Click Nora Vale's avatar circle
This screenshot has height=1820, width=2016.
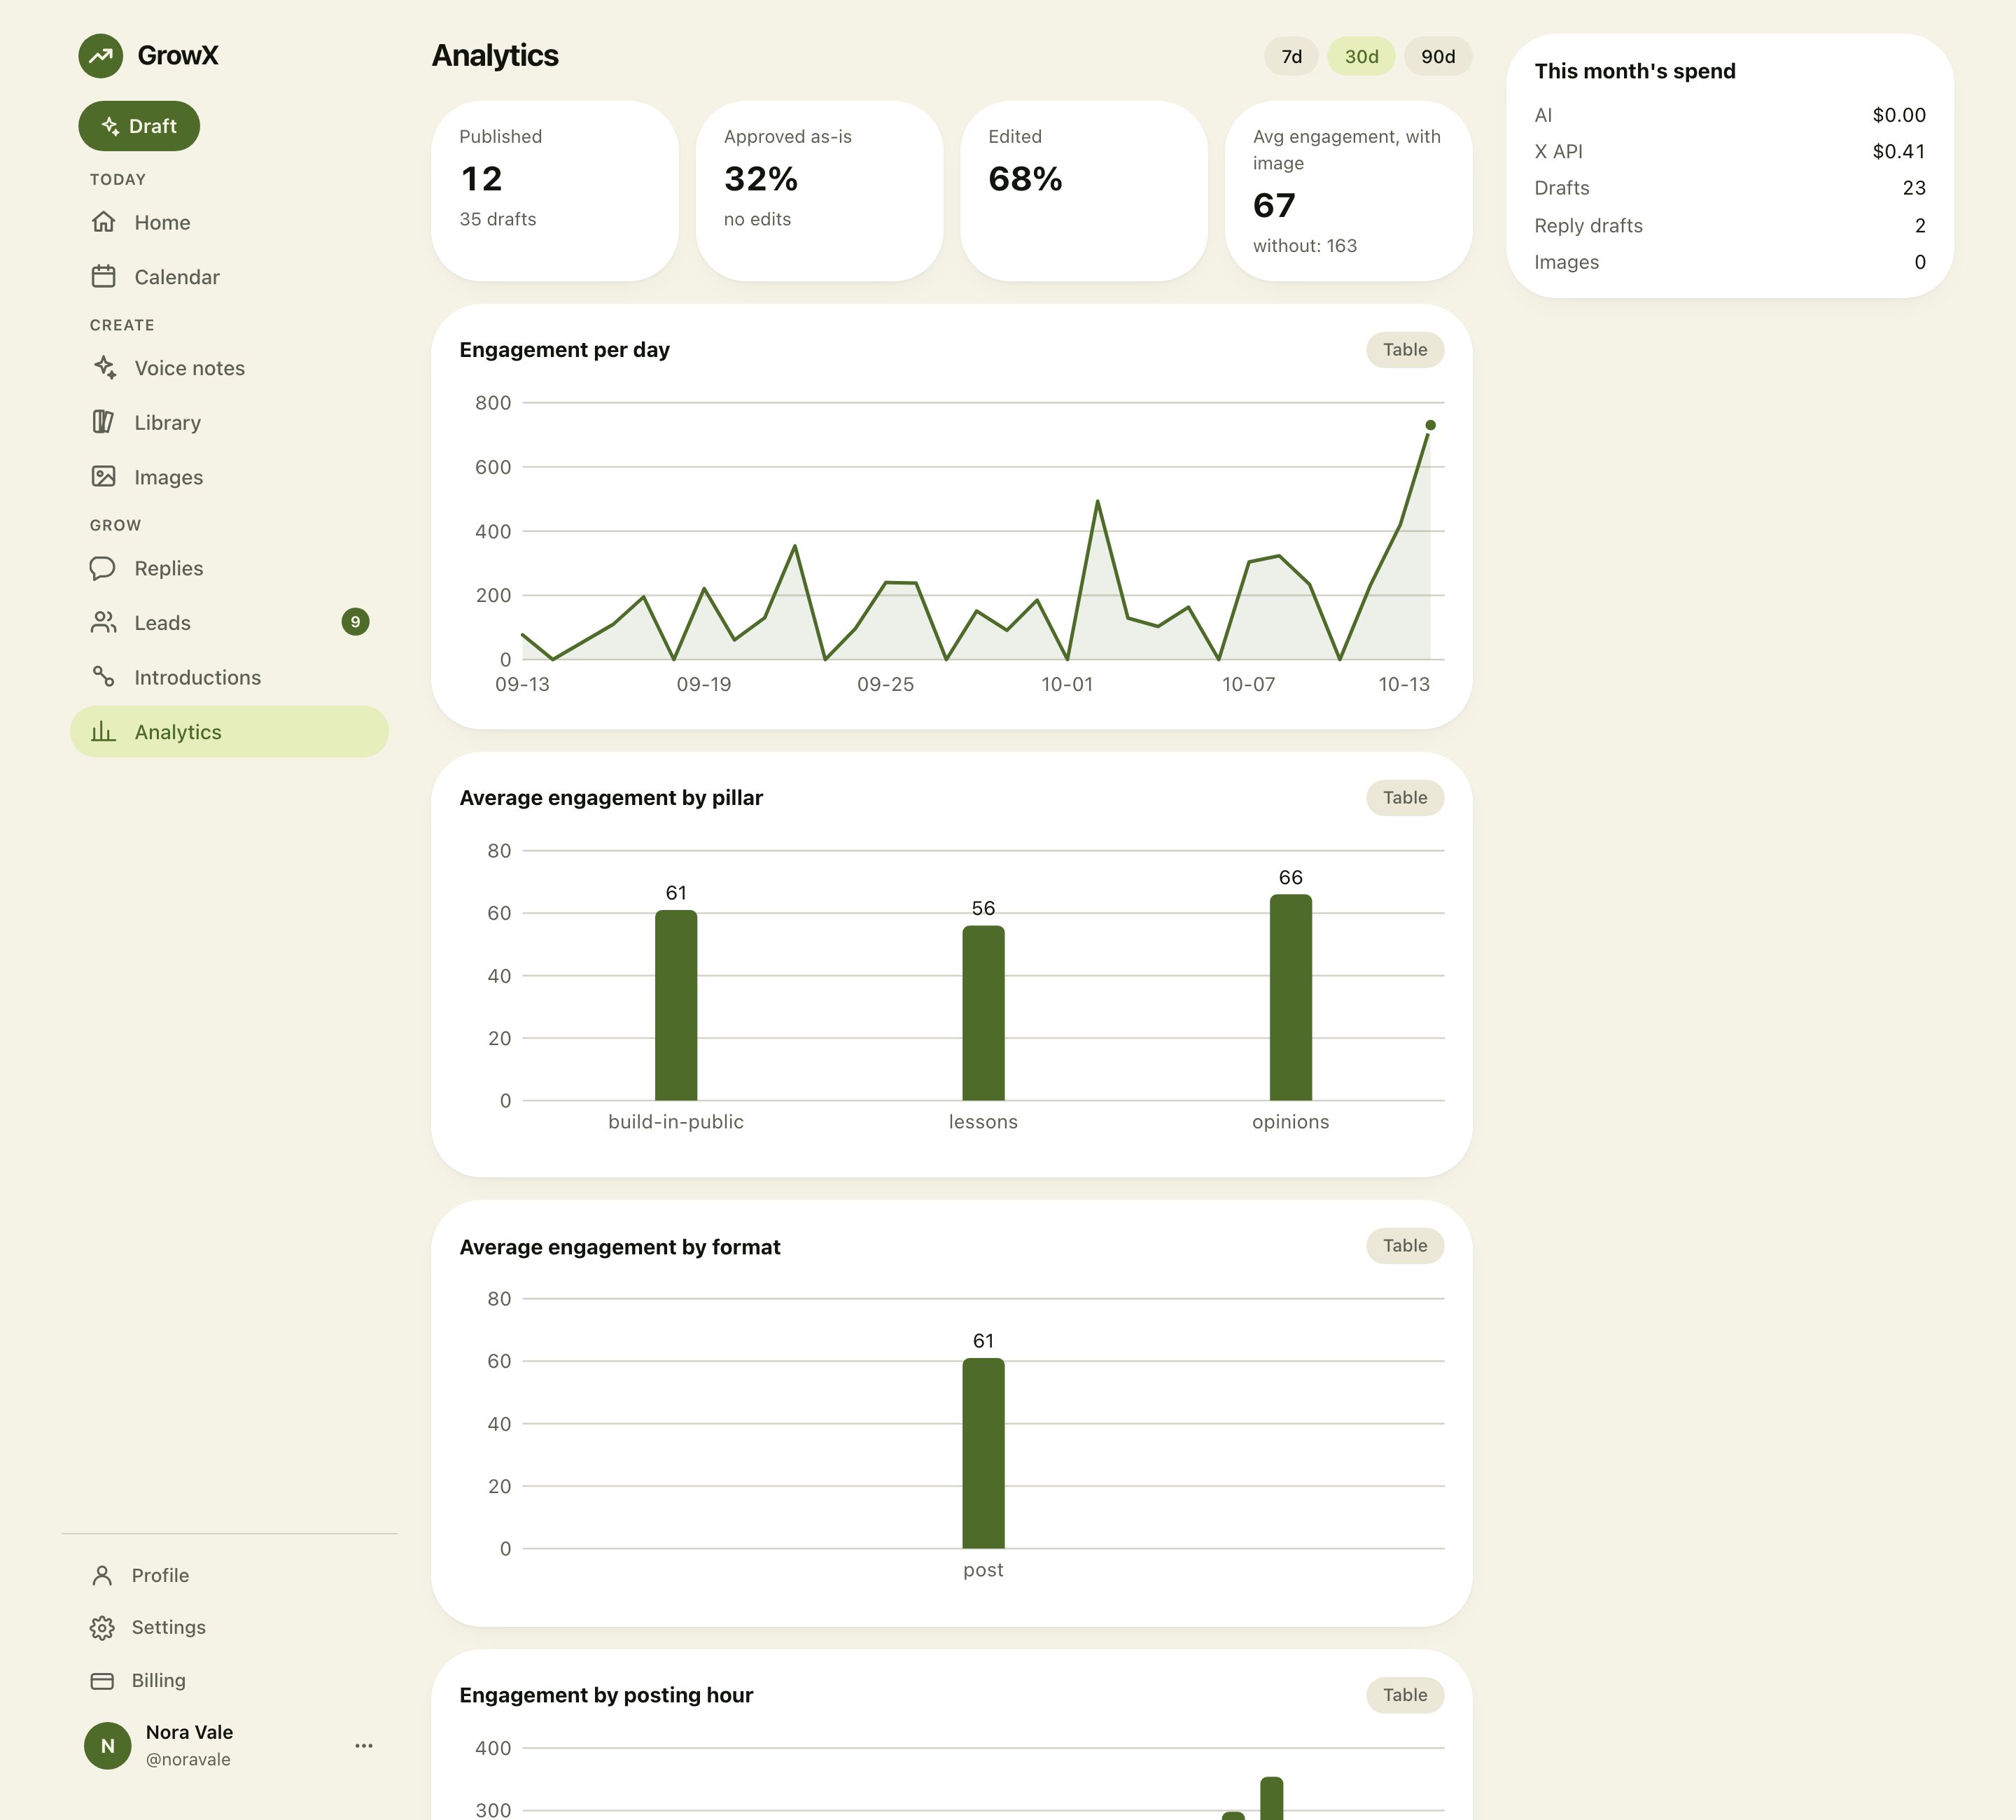[108, 1745]
